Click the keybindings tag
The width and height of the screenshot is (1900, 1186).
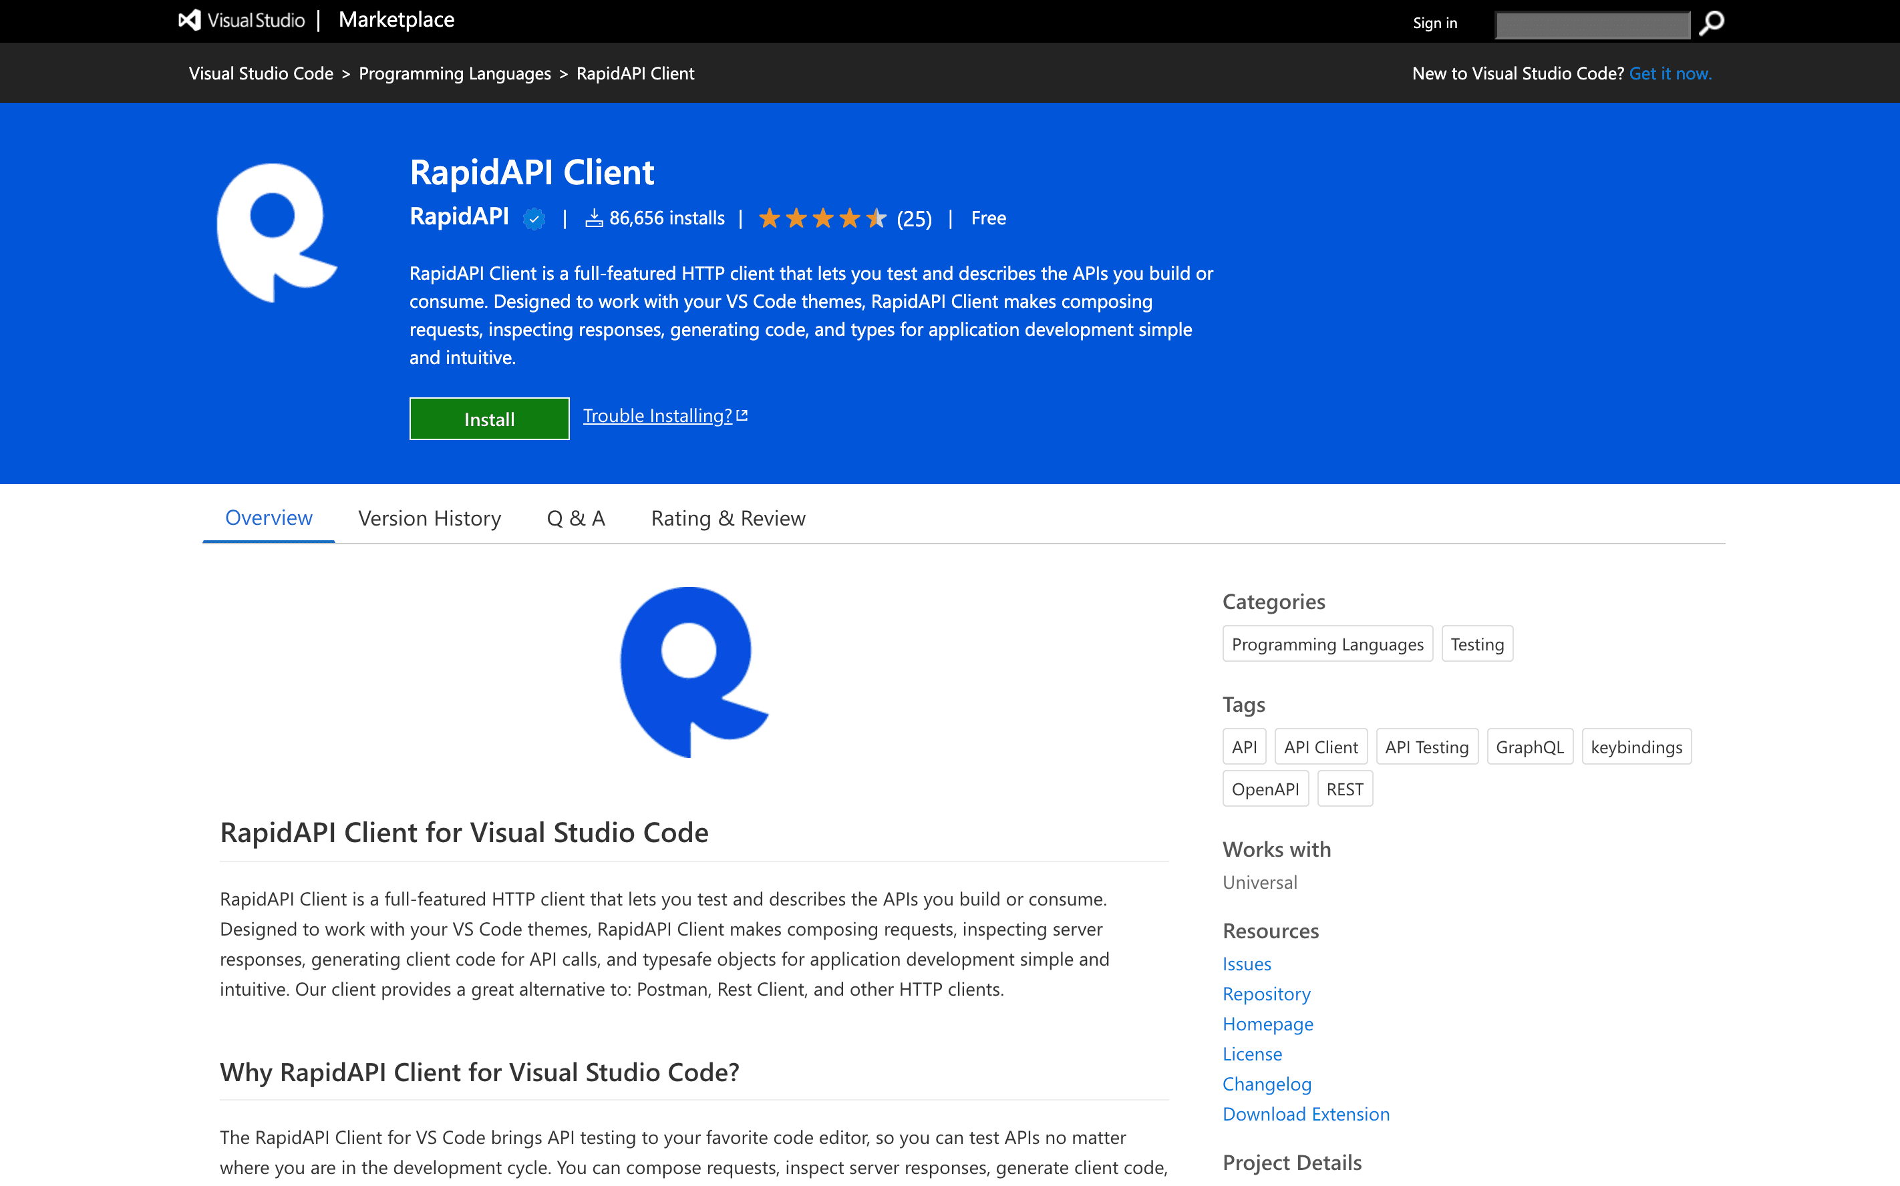pyautogui.click(x=1636, y=747)
